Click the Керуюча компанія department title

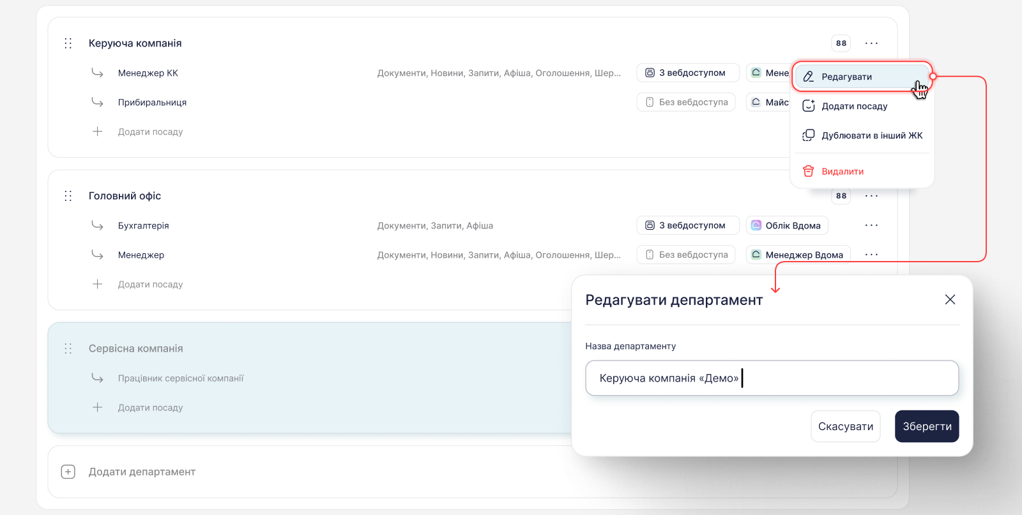tap(135, 43)
